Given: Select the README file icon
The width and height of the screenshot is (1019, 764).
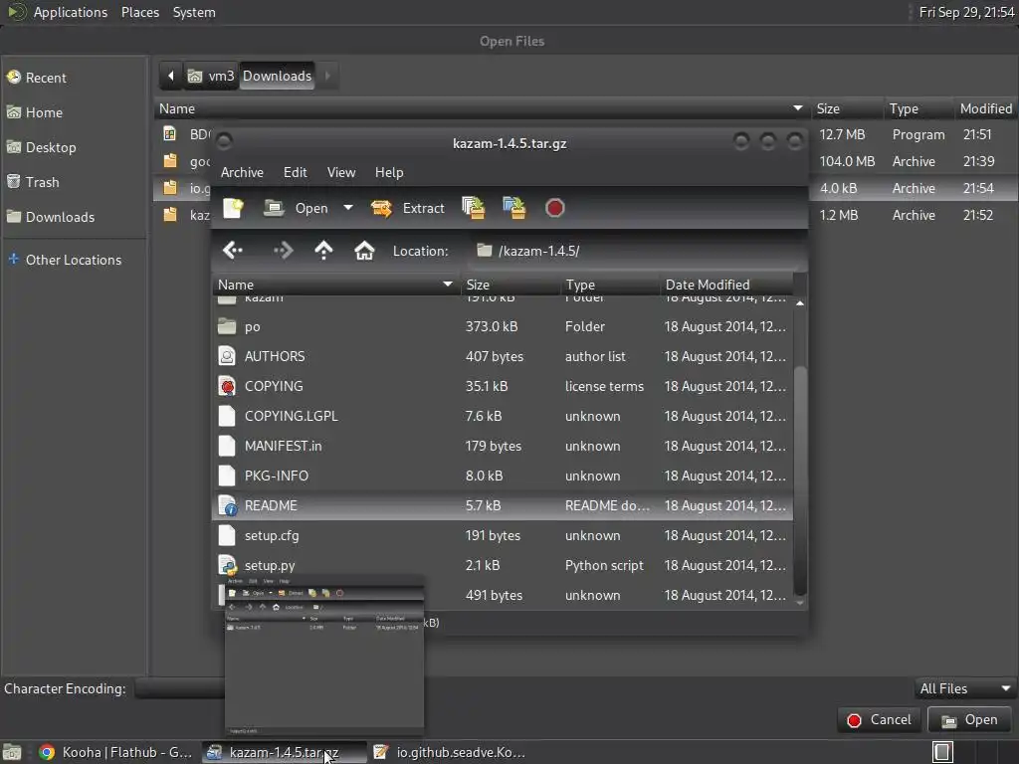Looking at the screenshot, I should tap(227, 506).
